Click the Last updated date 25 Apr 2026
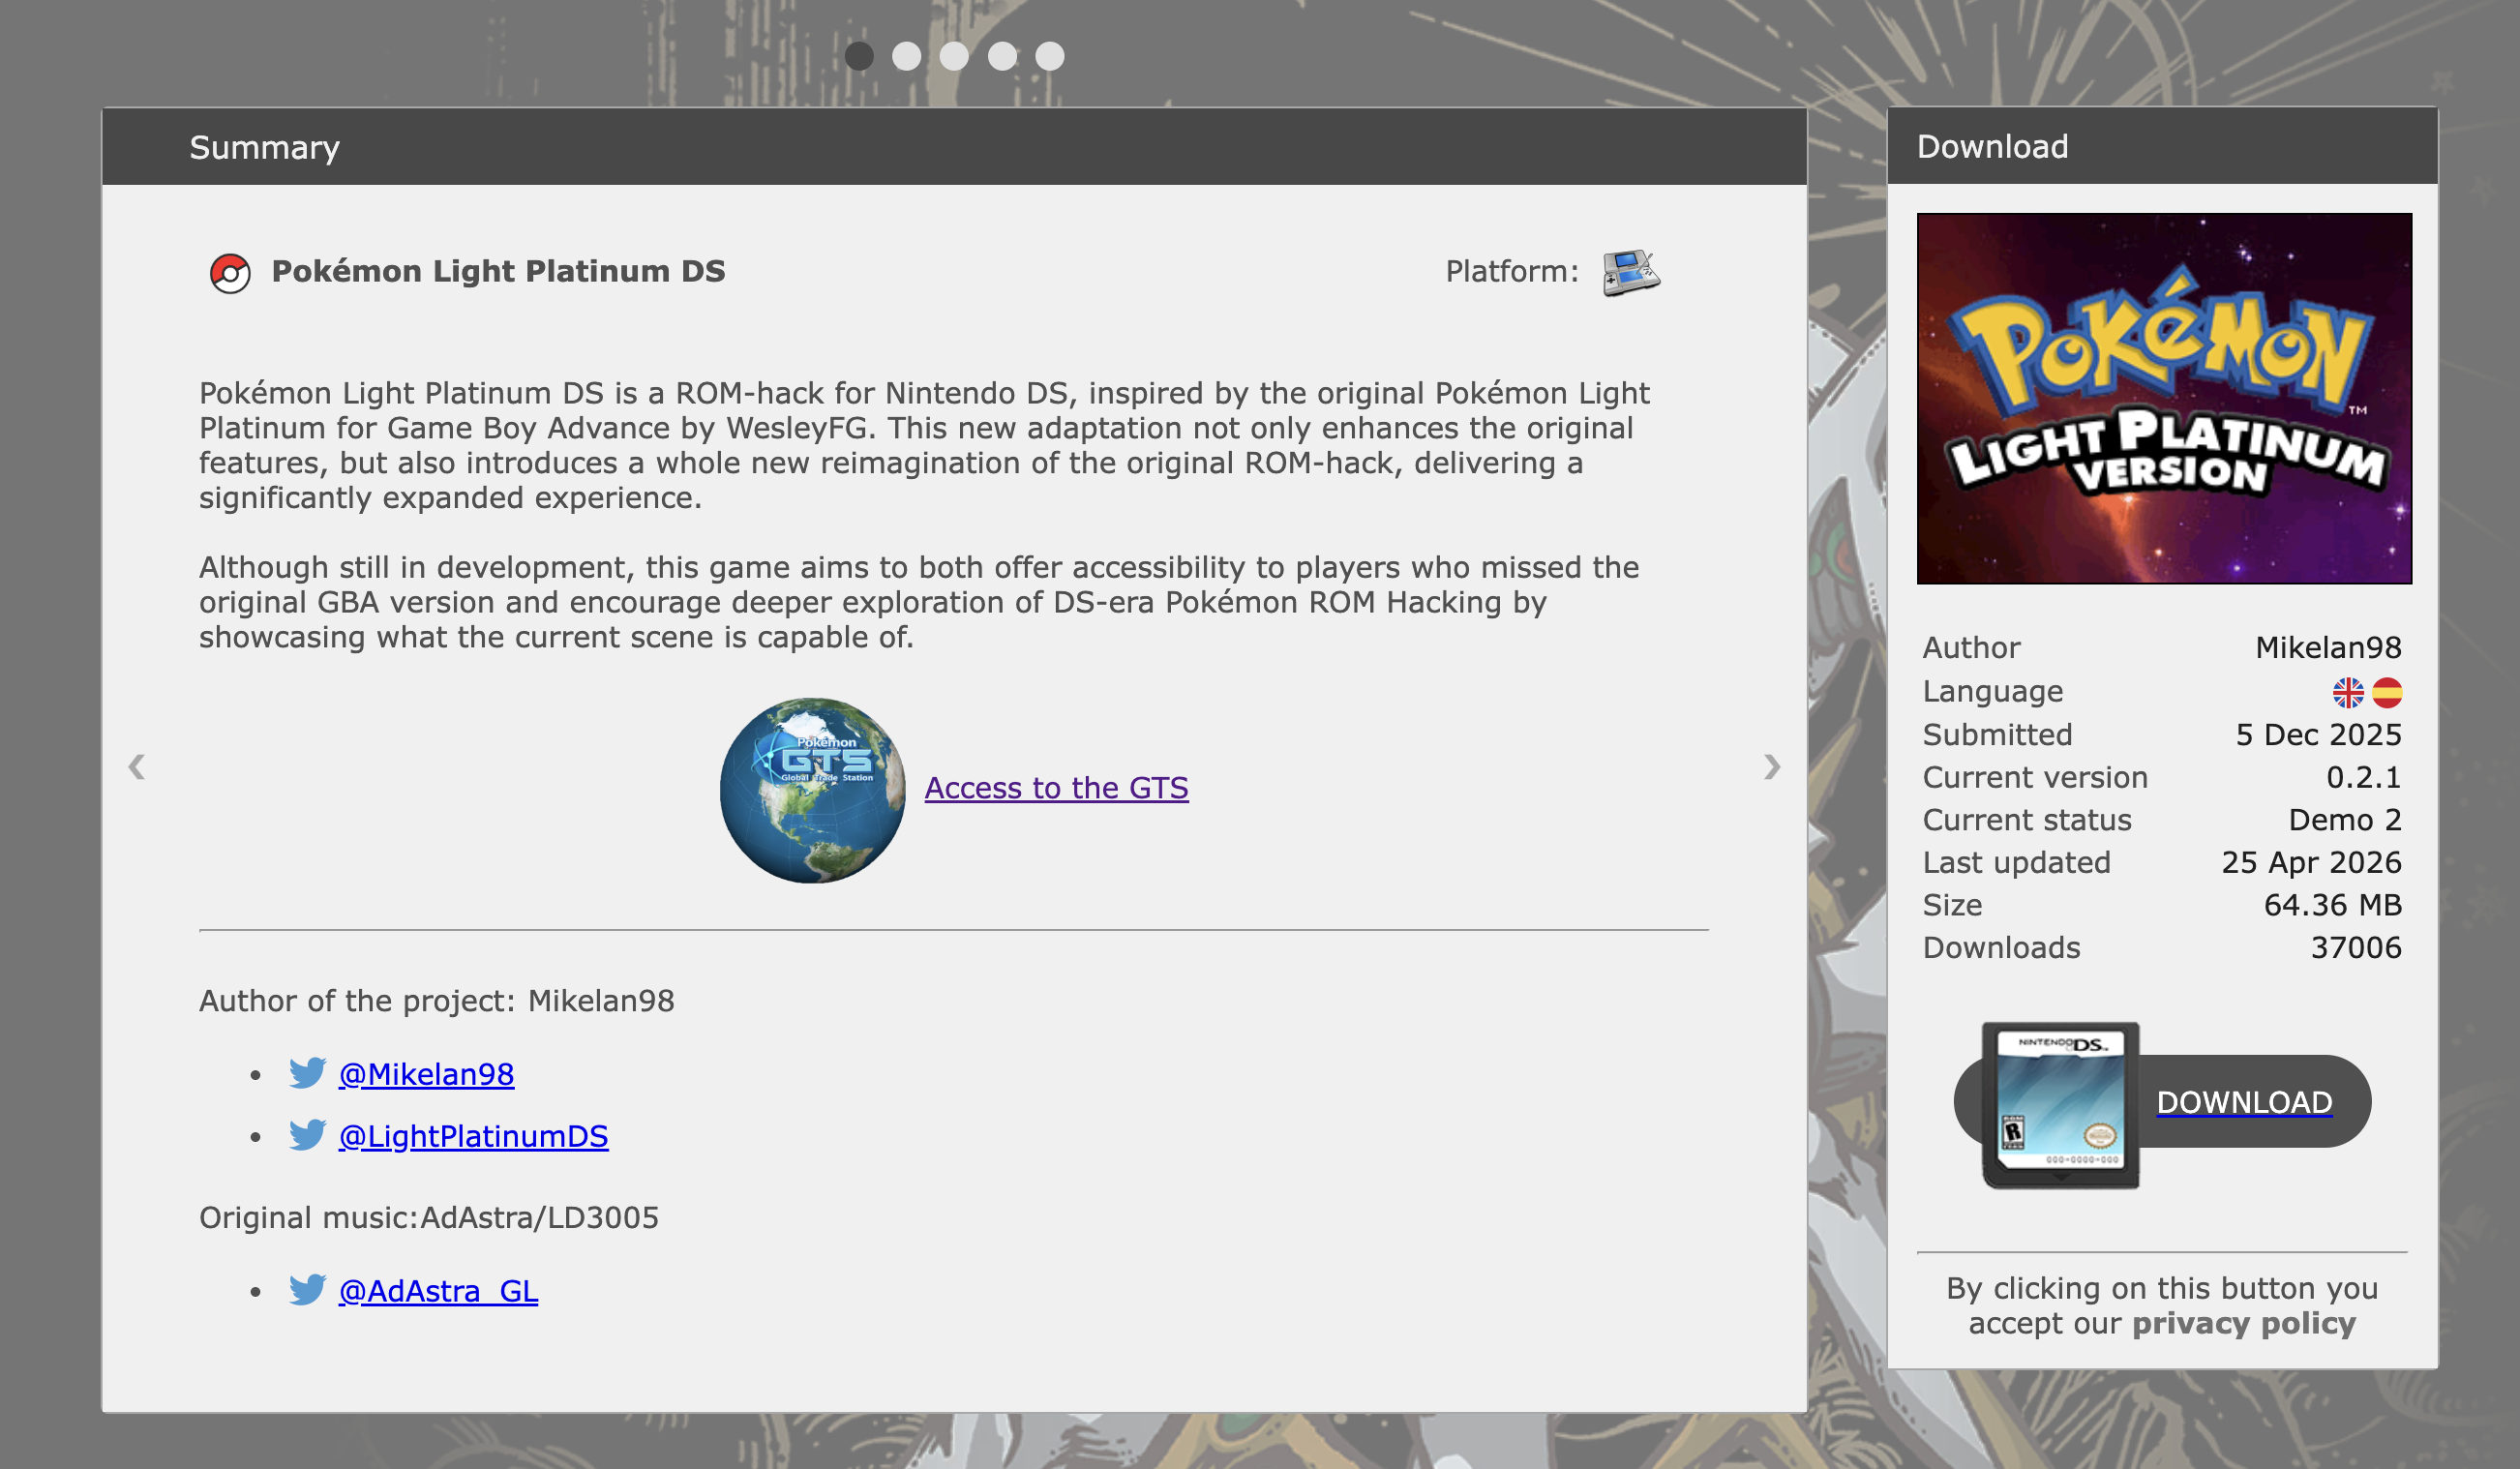This screenshot has width=2520, height=1469. click(x=2311, y=862)
